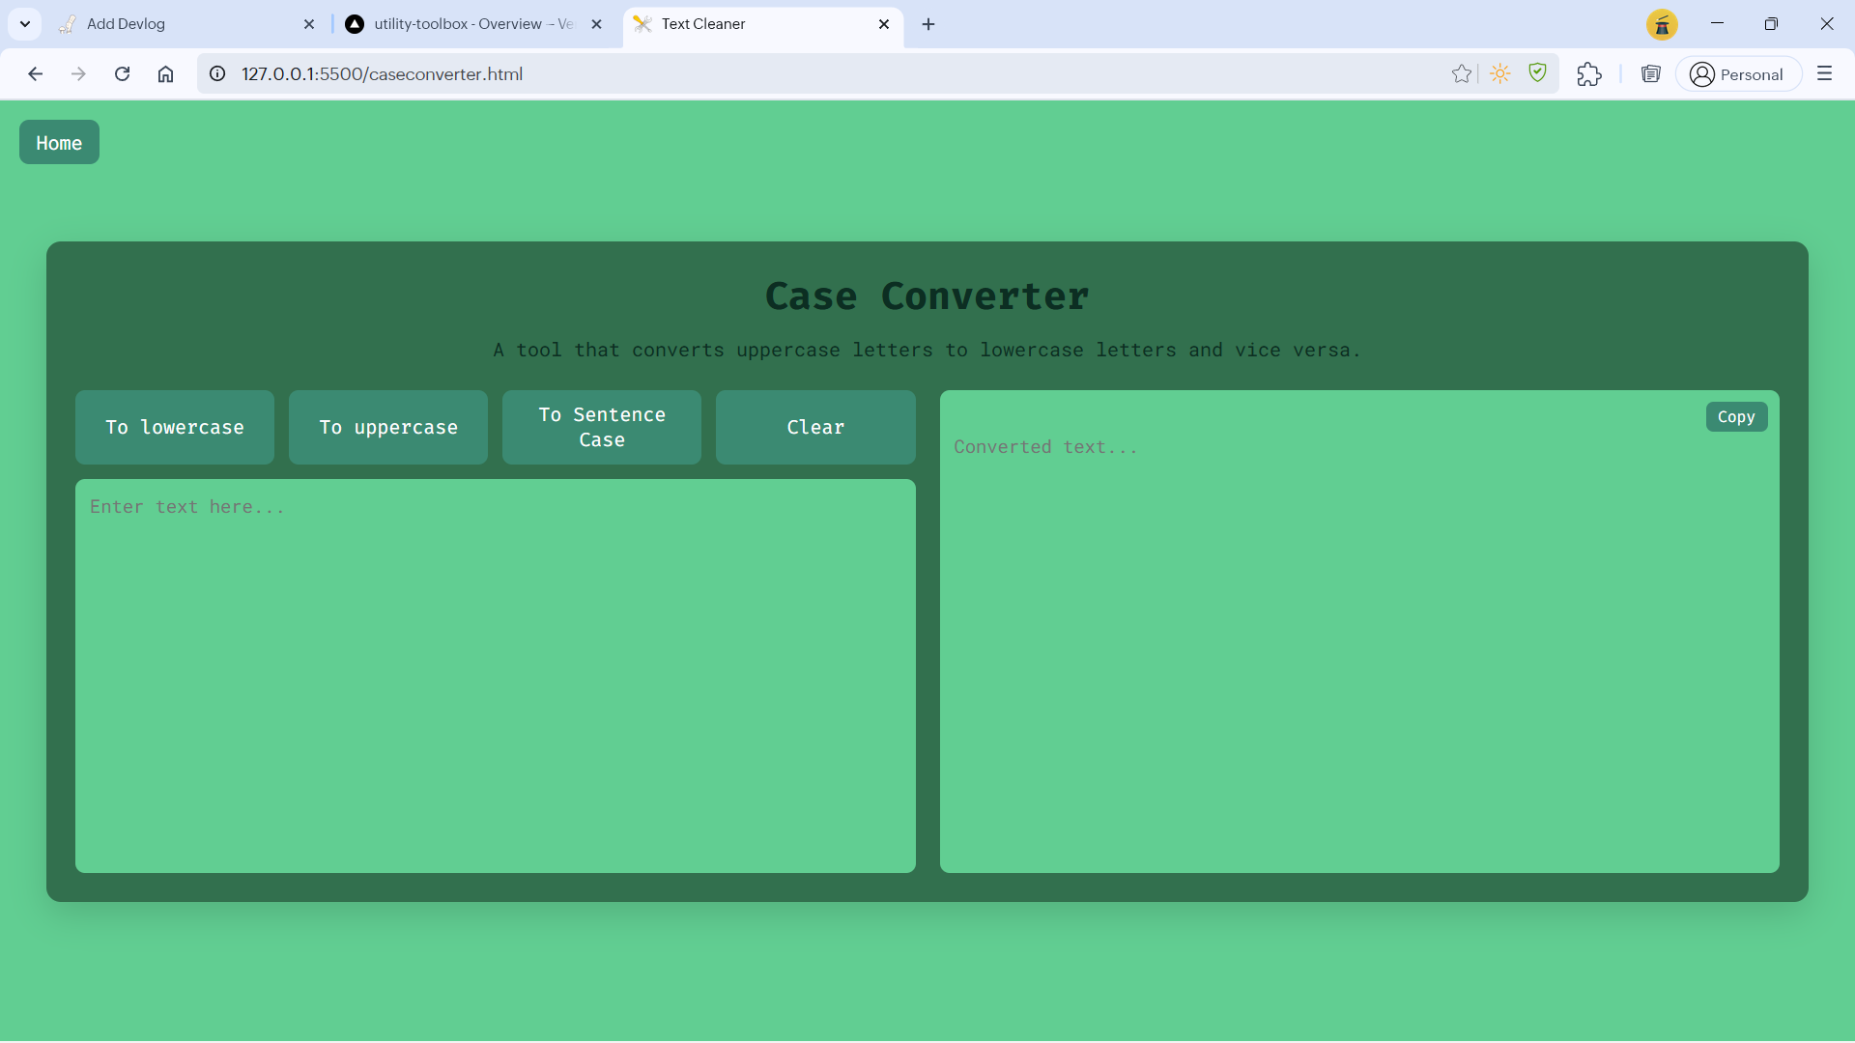
Task: View site information icon
Action: [218, 74]
